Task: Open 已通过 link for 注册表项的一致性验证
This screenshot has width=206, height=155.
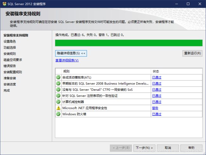Action: click(157, 96)
